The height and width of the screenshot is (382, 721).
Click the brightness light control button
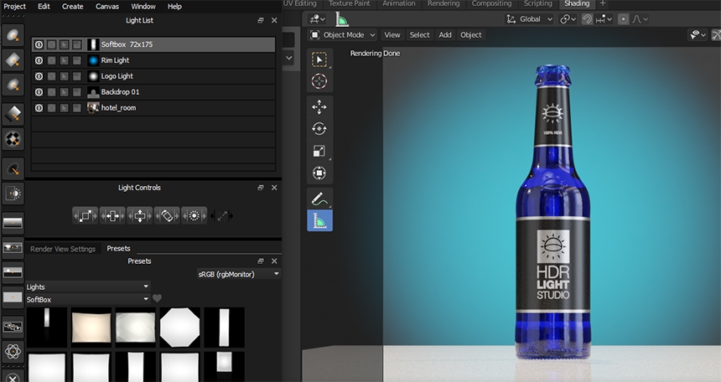(x=194, y=215)
